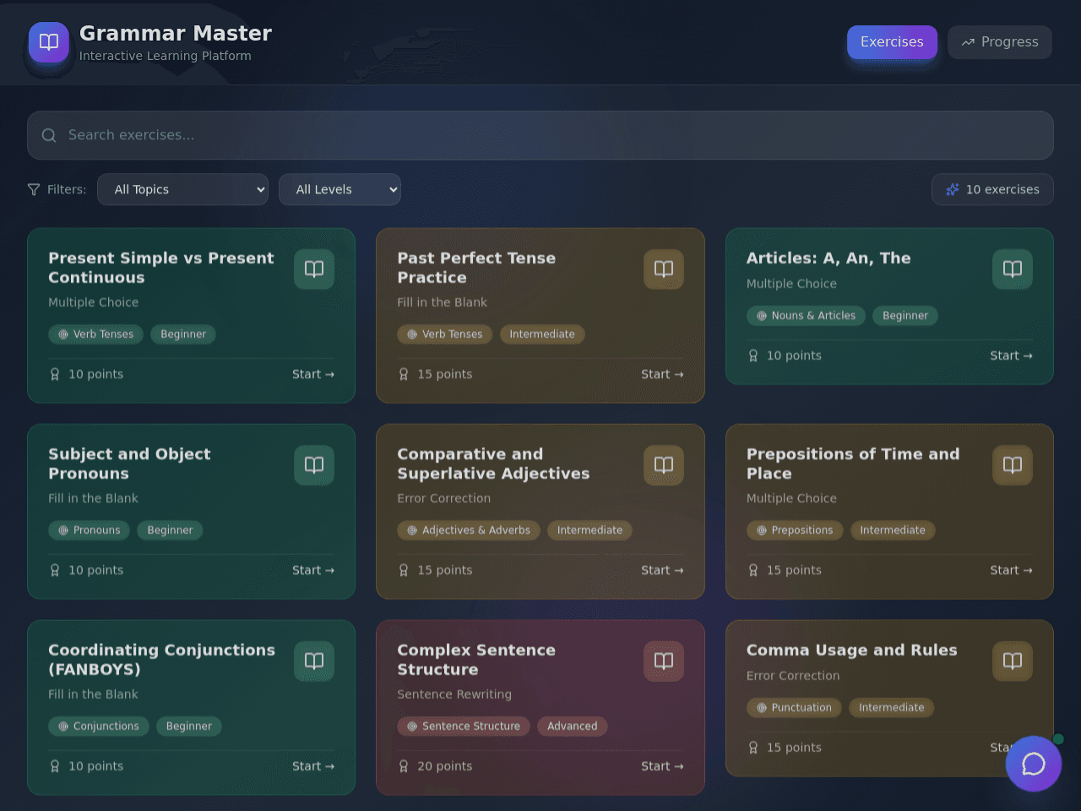The height and width of the screenshot is (811, 1081).
Task: Click the Conjunctions topic tag
Action: (99, 727)
